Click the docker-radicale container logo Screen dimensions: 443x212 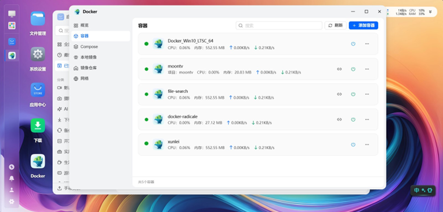(x=158, y=119)
